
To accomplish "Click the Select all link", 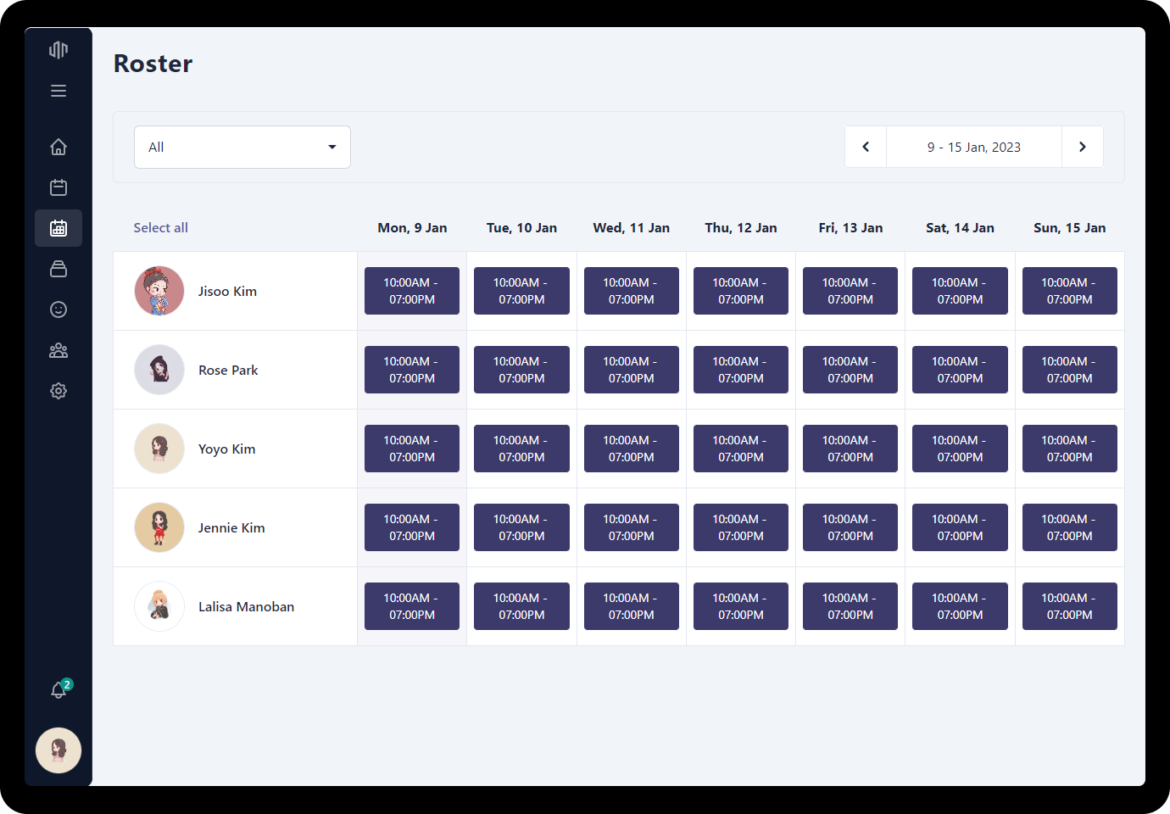I will [160, 228].
